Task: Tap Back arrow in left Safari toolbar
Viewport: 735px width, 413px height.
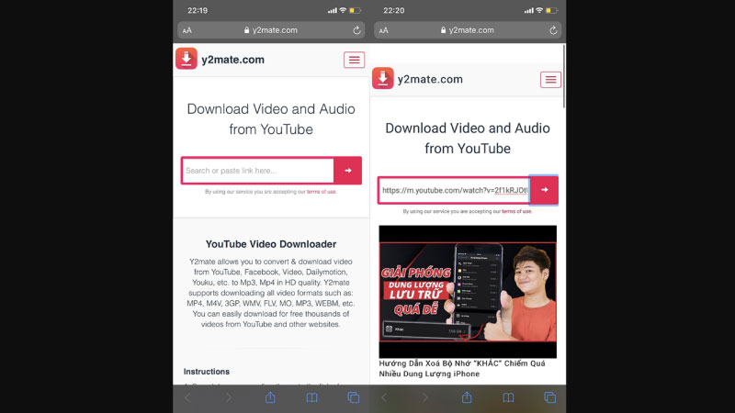Action: tap(187, 397)
